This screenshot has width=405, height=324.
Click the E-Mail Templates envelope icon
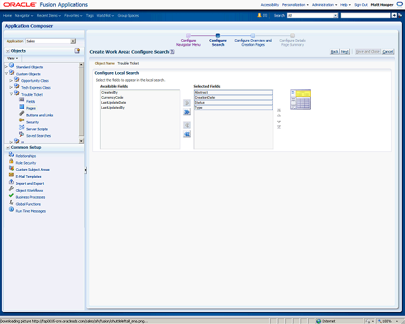(11, 175)
